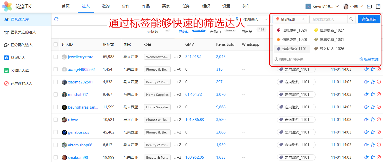Open the mail envelope icon in header
Image resolution: width=383 pixels, height=162 pixels.
point(369,6)
